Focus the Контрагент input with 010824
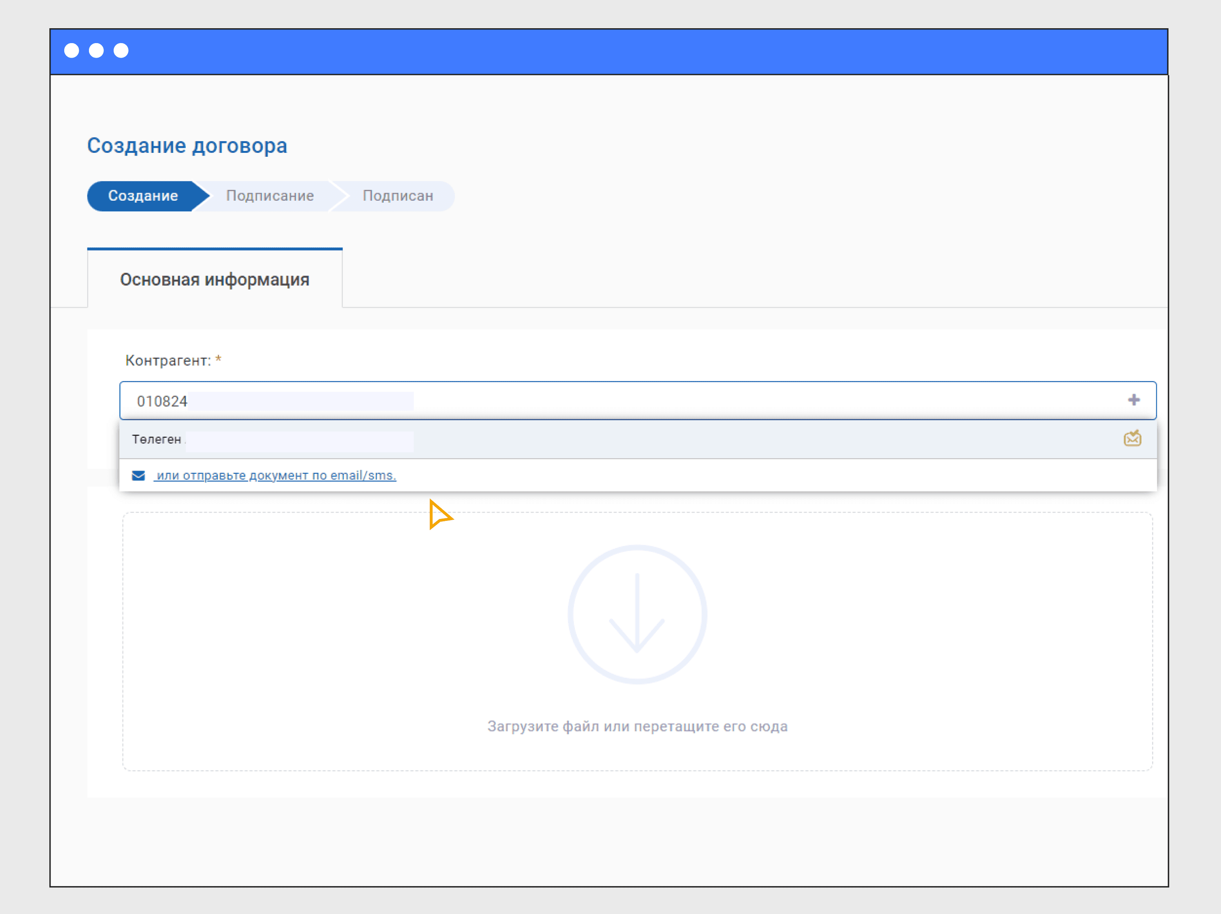 [x=638, y=401]
